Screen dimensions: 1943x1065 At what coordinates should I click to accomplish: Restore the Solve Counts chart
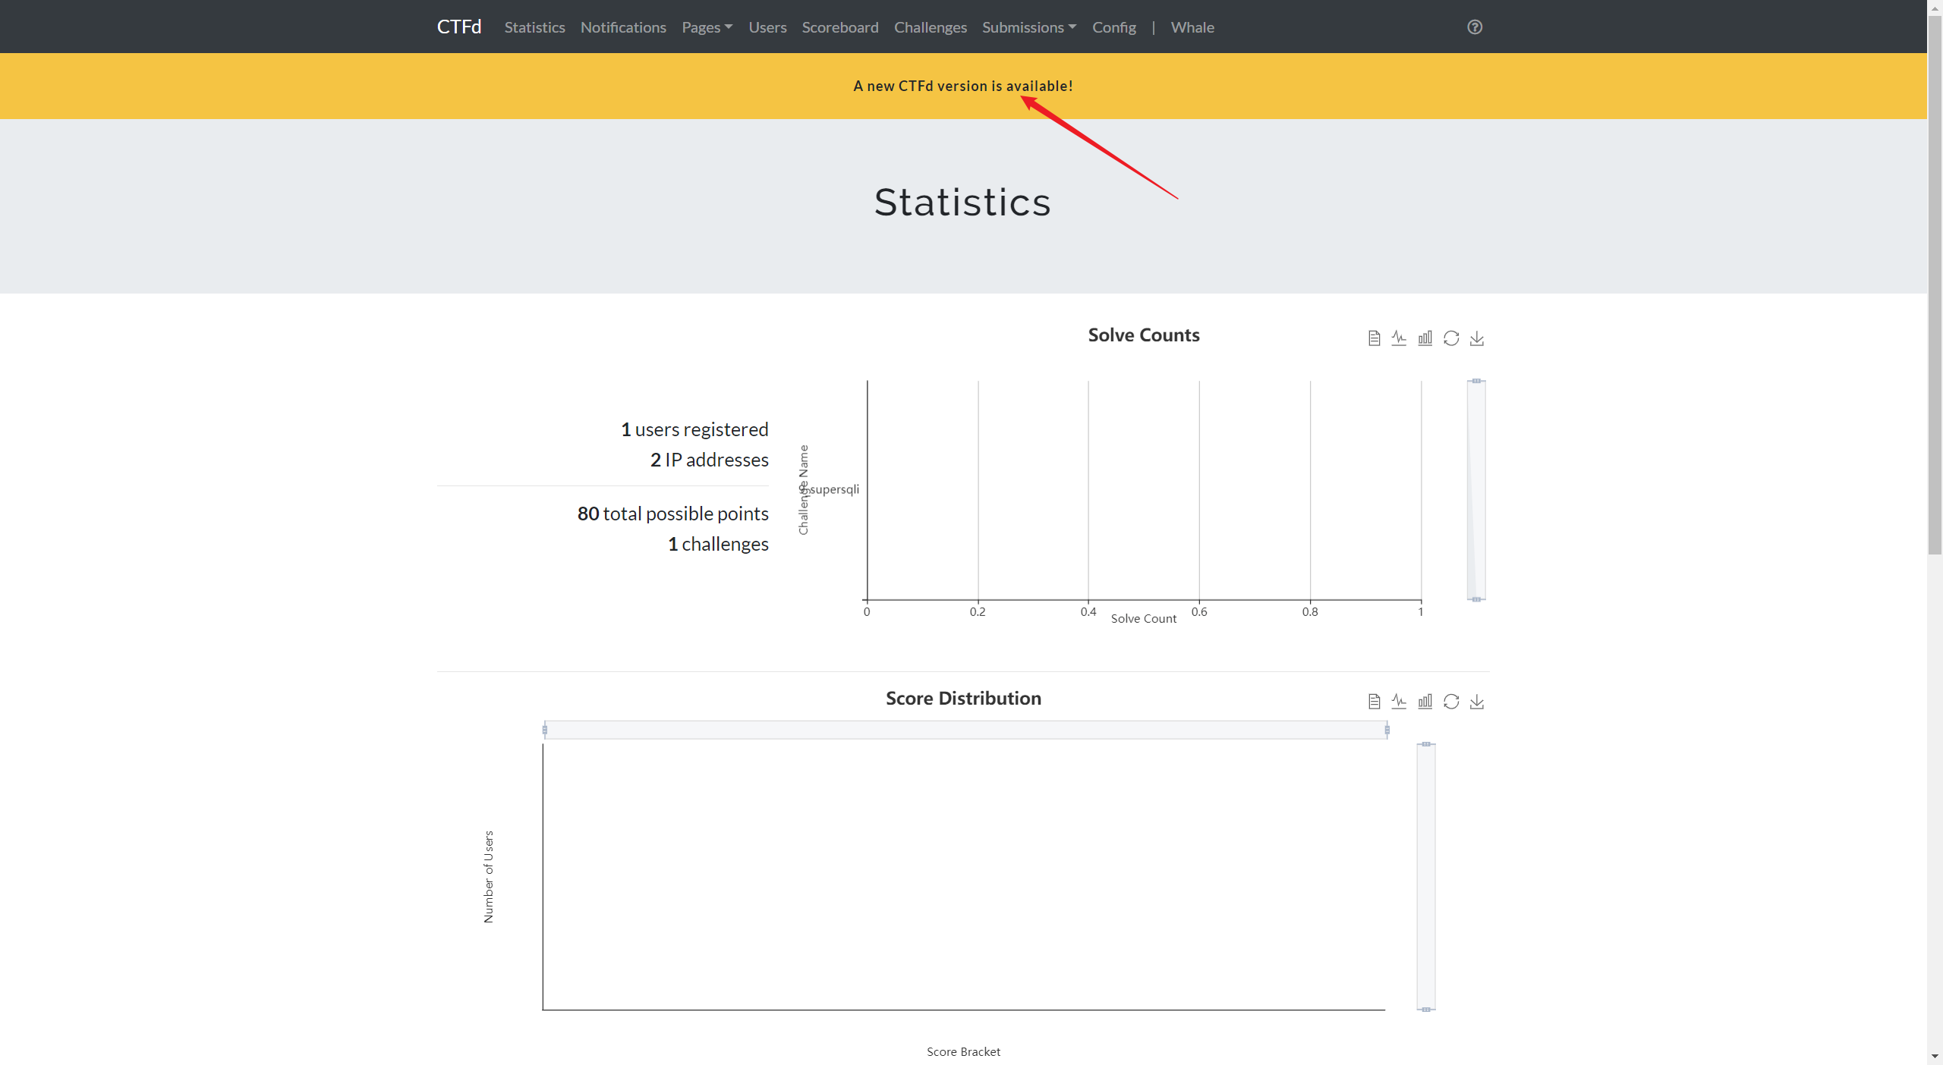pyautogui.click(x=1450, y=338)
